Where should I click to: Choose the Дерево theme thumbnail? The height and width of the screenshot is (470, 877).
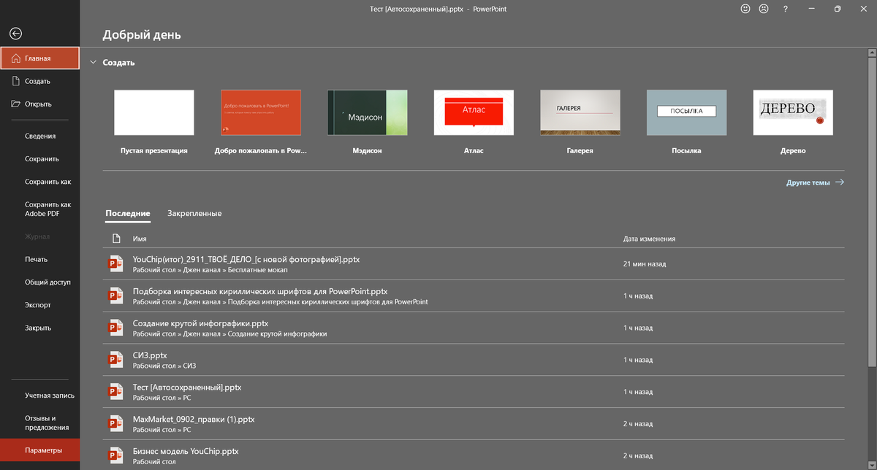click(793, 112)
